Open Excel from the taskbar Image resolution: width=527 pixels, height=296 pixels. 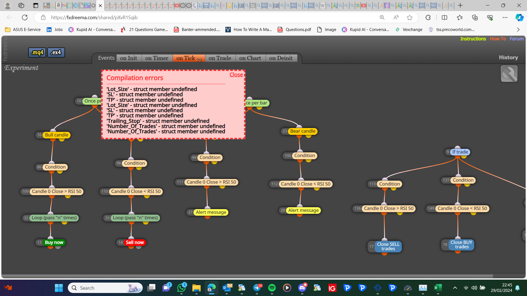pyautogui.click(x=438, y=288)
